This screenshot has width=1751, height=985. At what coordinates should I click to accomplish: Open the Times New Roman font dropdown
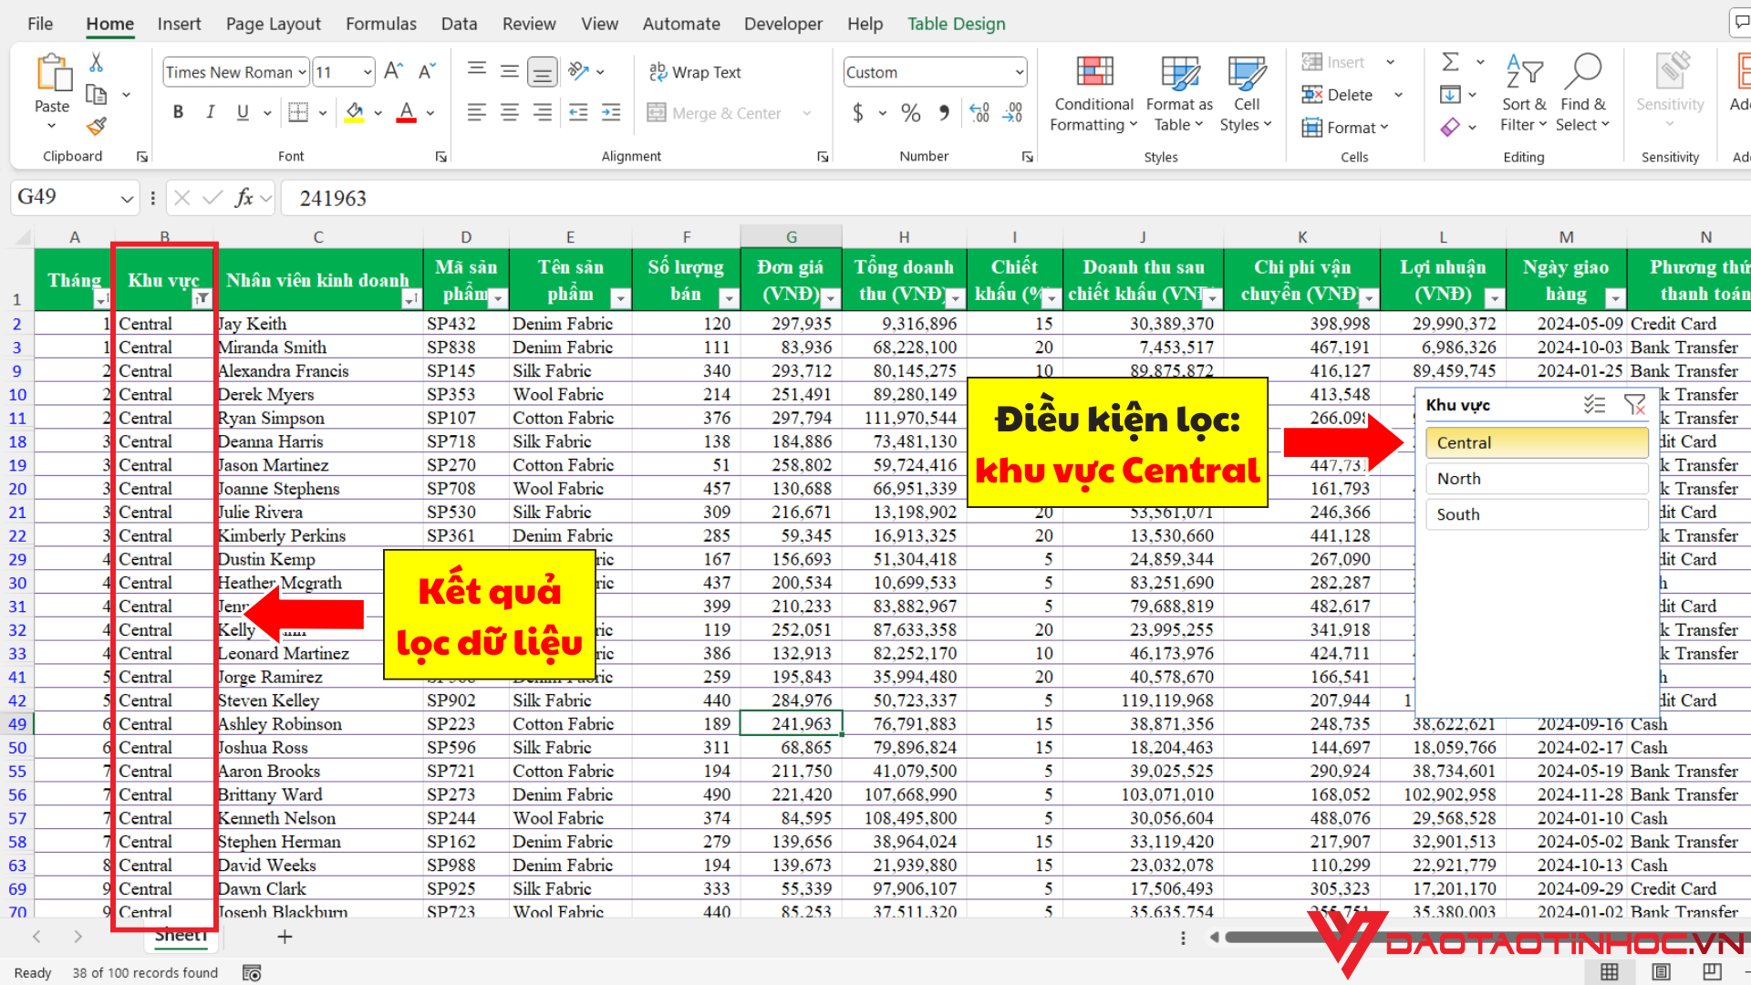point(302,71)
